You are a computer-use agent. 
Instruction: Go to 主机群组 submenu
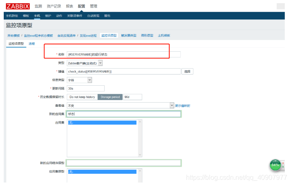12,16
